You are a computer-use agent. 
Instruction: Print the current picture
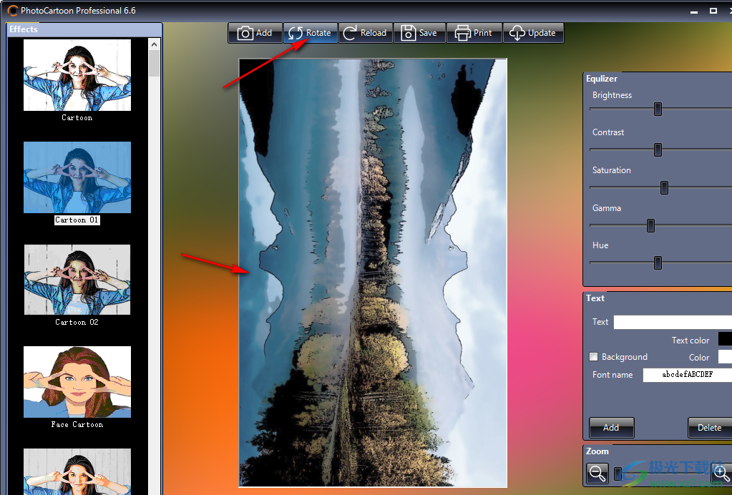pos(474,33)
